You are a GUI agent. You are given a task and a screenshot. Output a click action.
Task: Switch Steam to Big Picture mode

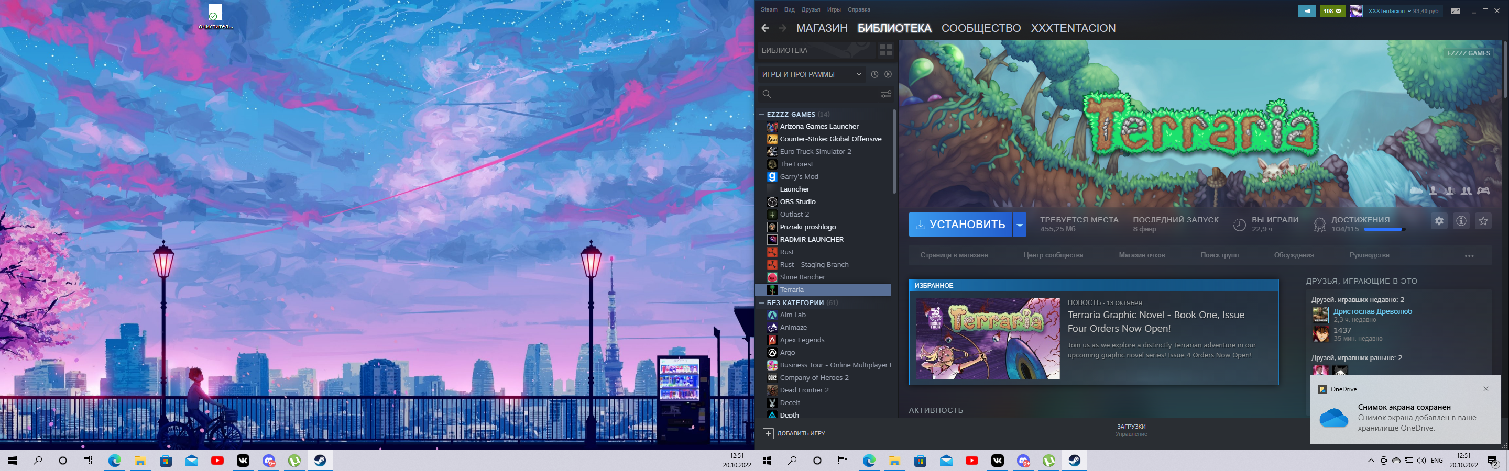[x=1455, y=10]
